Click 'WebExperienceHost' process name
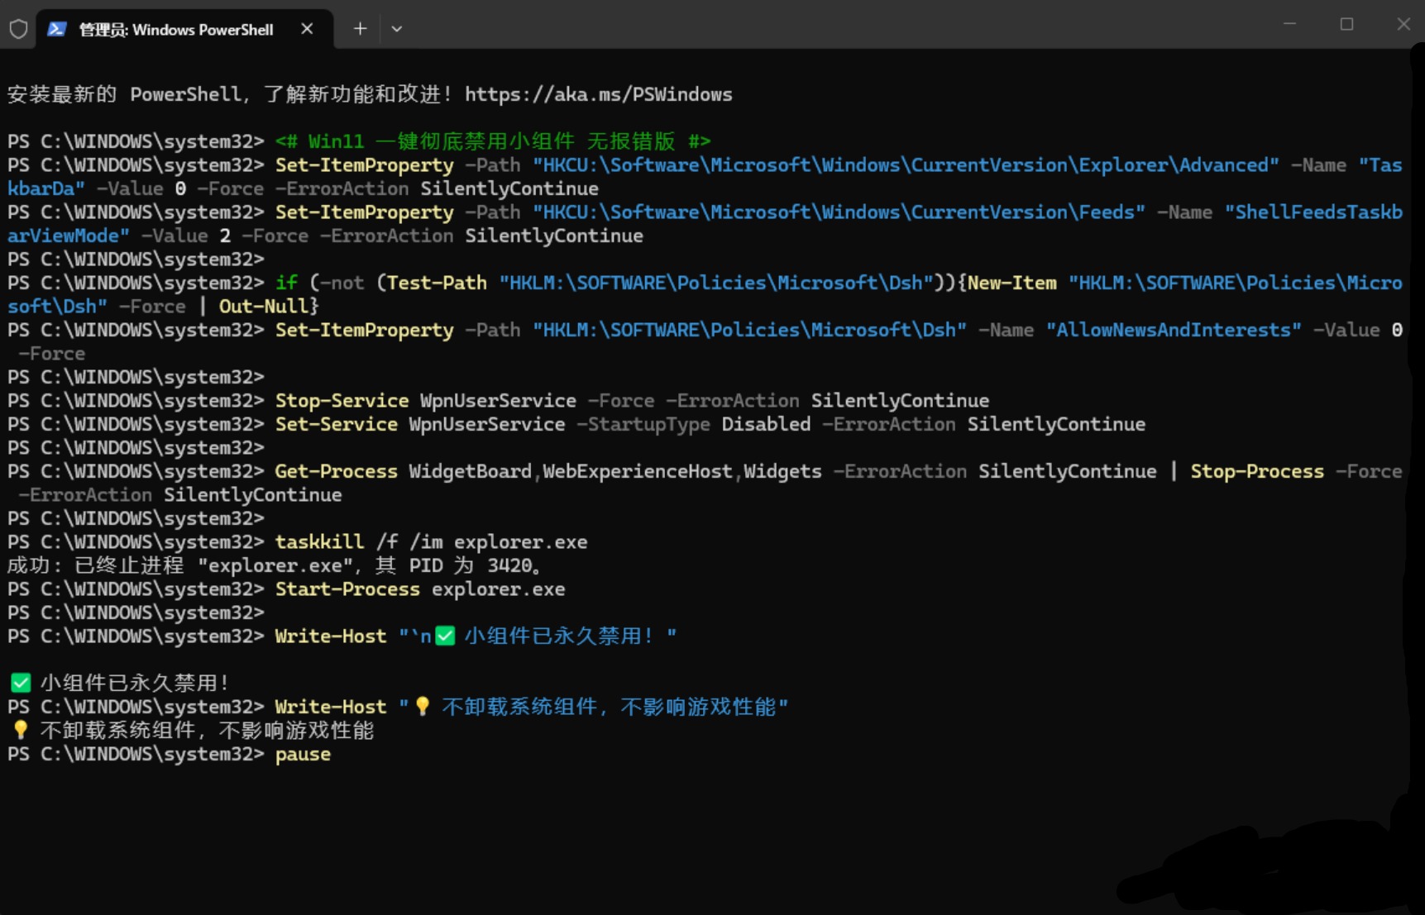The height and width of the screenshot is (915, 1425). click(637, 472)
